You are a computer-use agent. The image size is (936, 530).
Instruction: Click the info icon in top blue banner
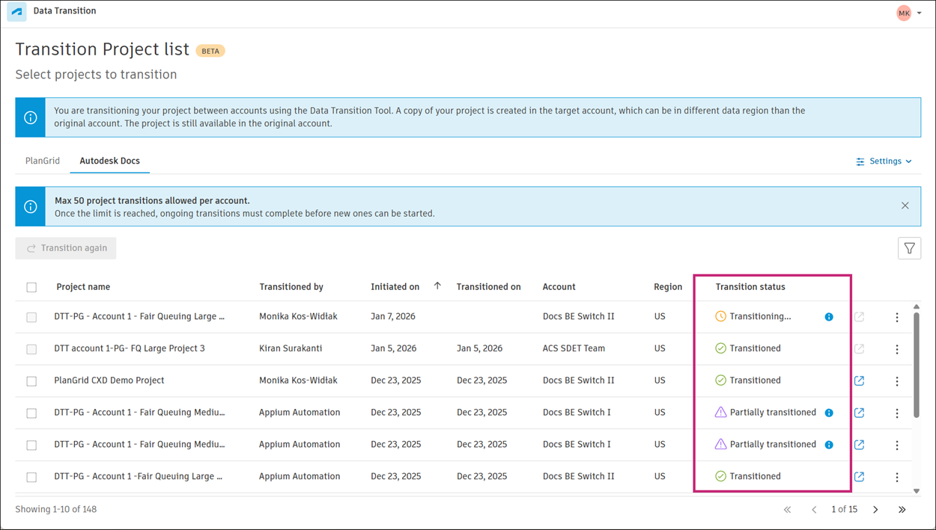31,118
